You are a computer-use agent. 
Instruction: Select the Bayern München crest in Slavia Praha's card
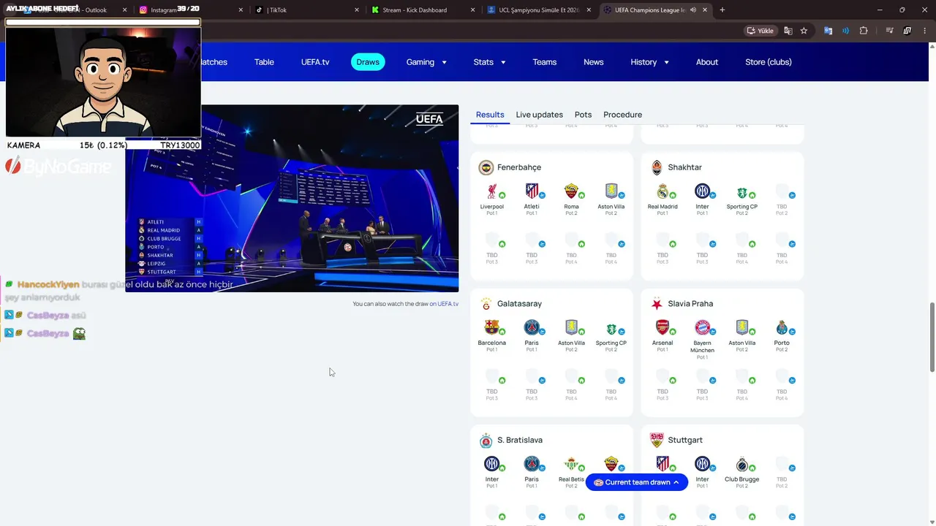(702, 328)
